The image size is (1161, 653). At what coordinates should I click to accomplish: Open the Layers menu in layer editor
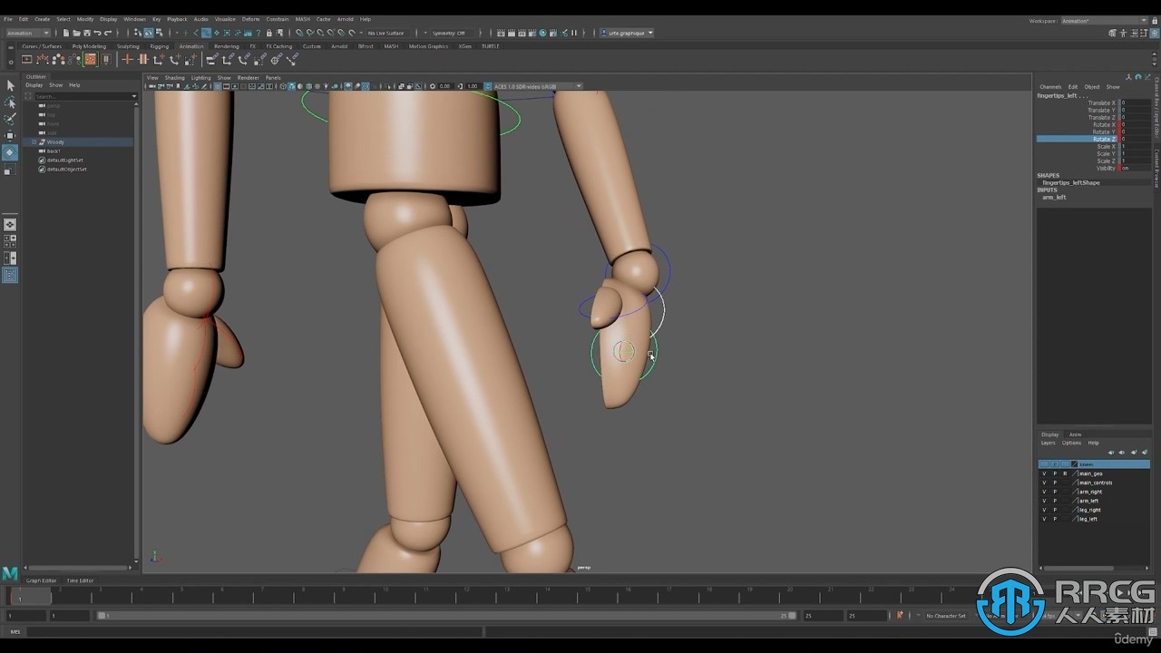pyautogui.click(x=1048, y=443)
